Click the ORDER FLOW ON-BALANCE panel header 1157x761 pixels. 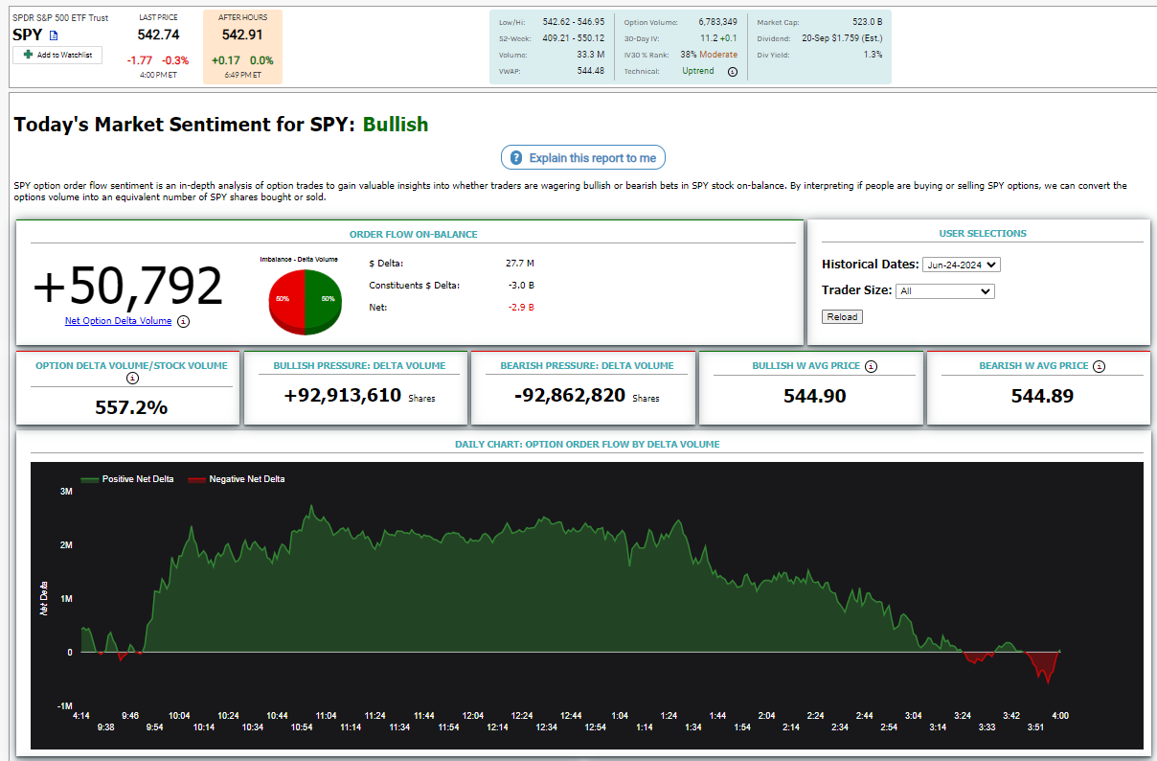click(x=413, y=234)
